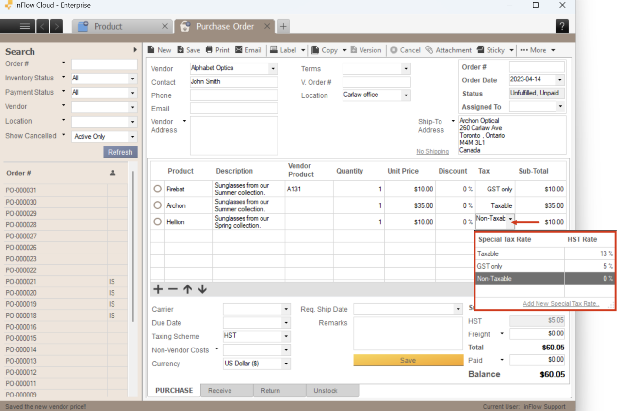Open the Currency dropdown
Viewport: 621px width, 411px height.
(x=286, y=364)
